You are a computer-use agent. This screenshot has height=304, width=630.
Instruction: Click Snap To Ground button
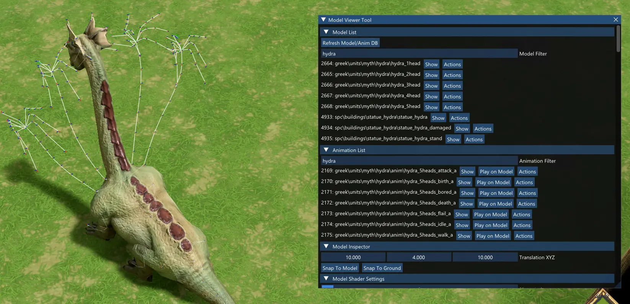[x=382, y=268]
